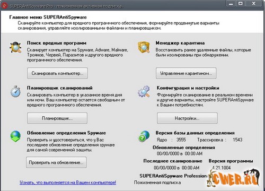
Task: Click Проверить на обновление button
Action: coord(56,162)
